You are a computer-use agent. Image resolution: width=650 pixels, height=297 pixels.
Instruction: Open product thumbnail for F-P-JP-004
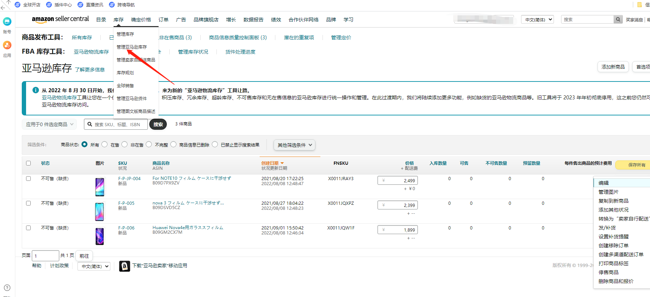pos(100,187)
